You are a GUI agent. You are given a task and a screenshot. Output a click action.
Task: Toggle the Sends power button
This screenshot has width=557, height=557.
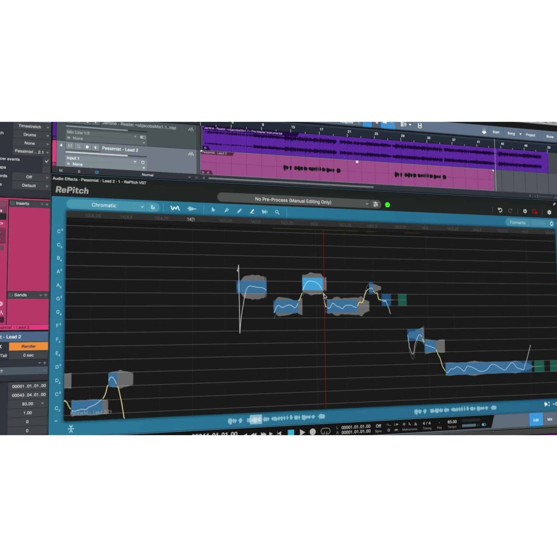pos(11,295)
